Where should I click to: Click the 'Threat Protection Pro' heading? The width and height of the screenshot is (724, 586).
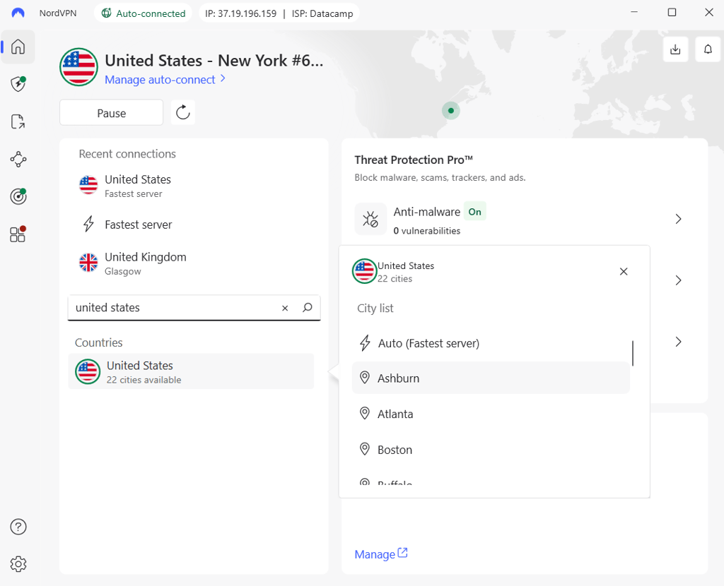tap(414, 160)
